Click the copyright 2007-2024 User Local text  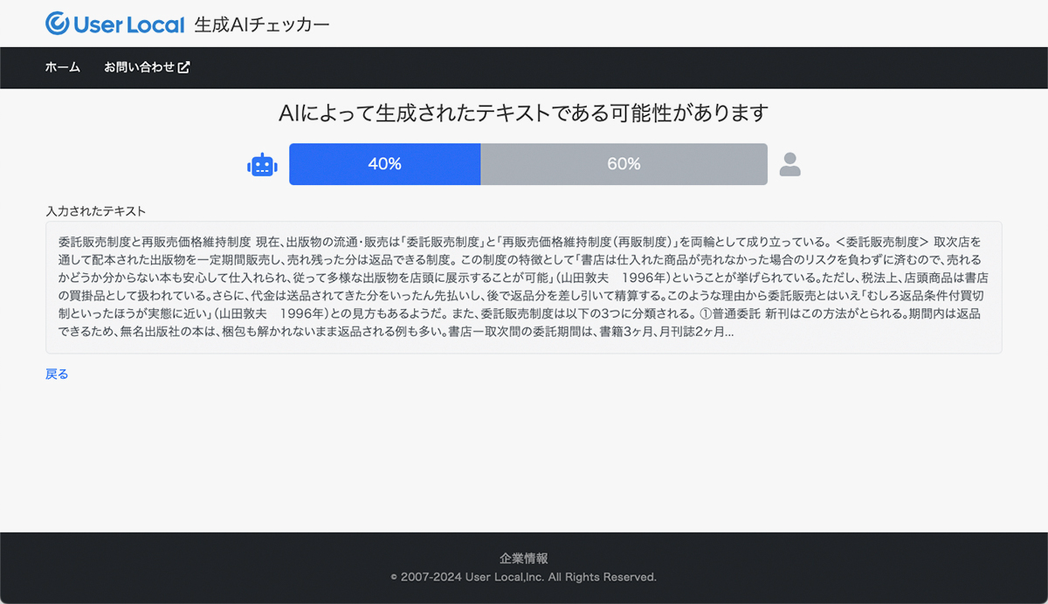click(523, 577)
